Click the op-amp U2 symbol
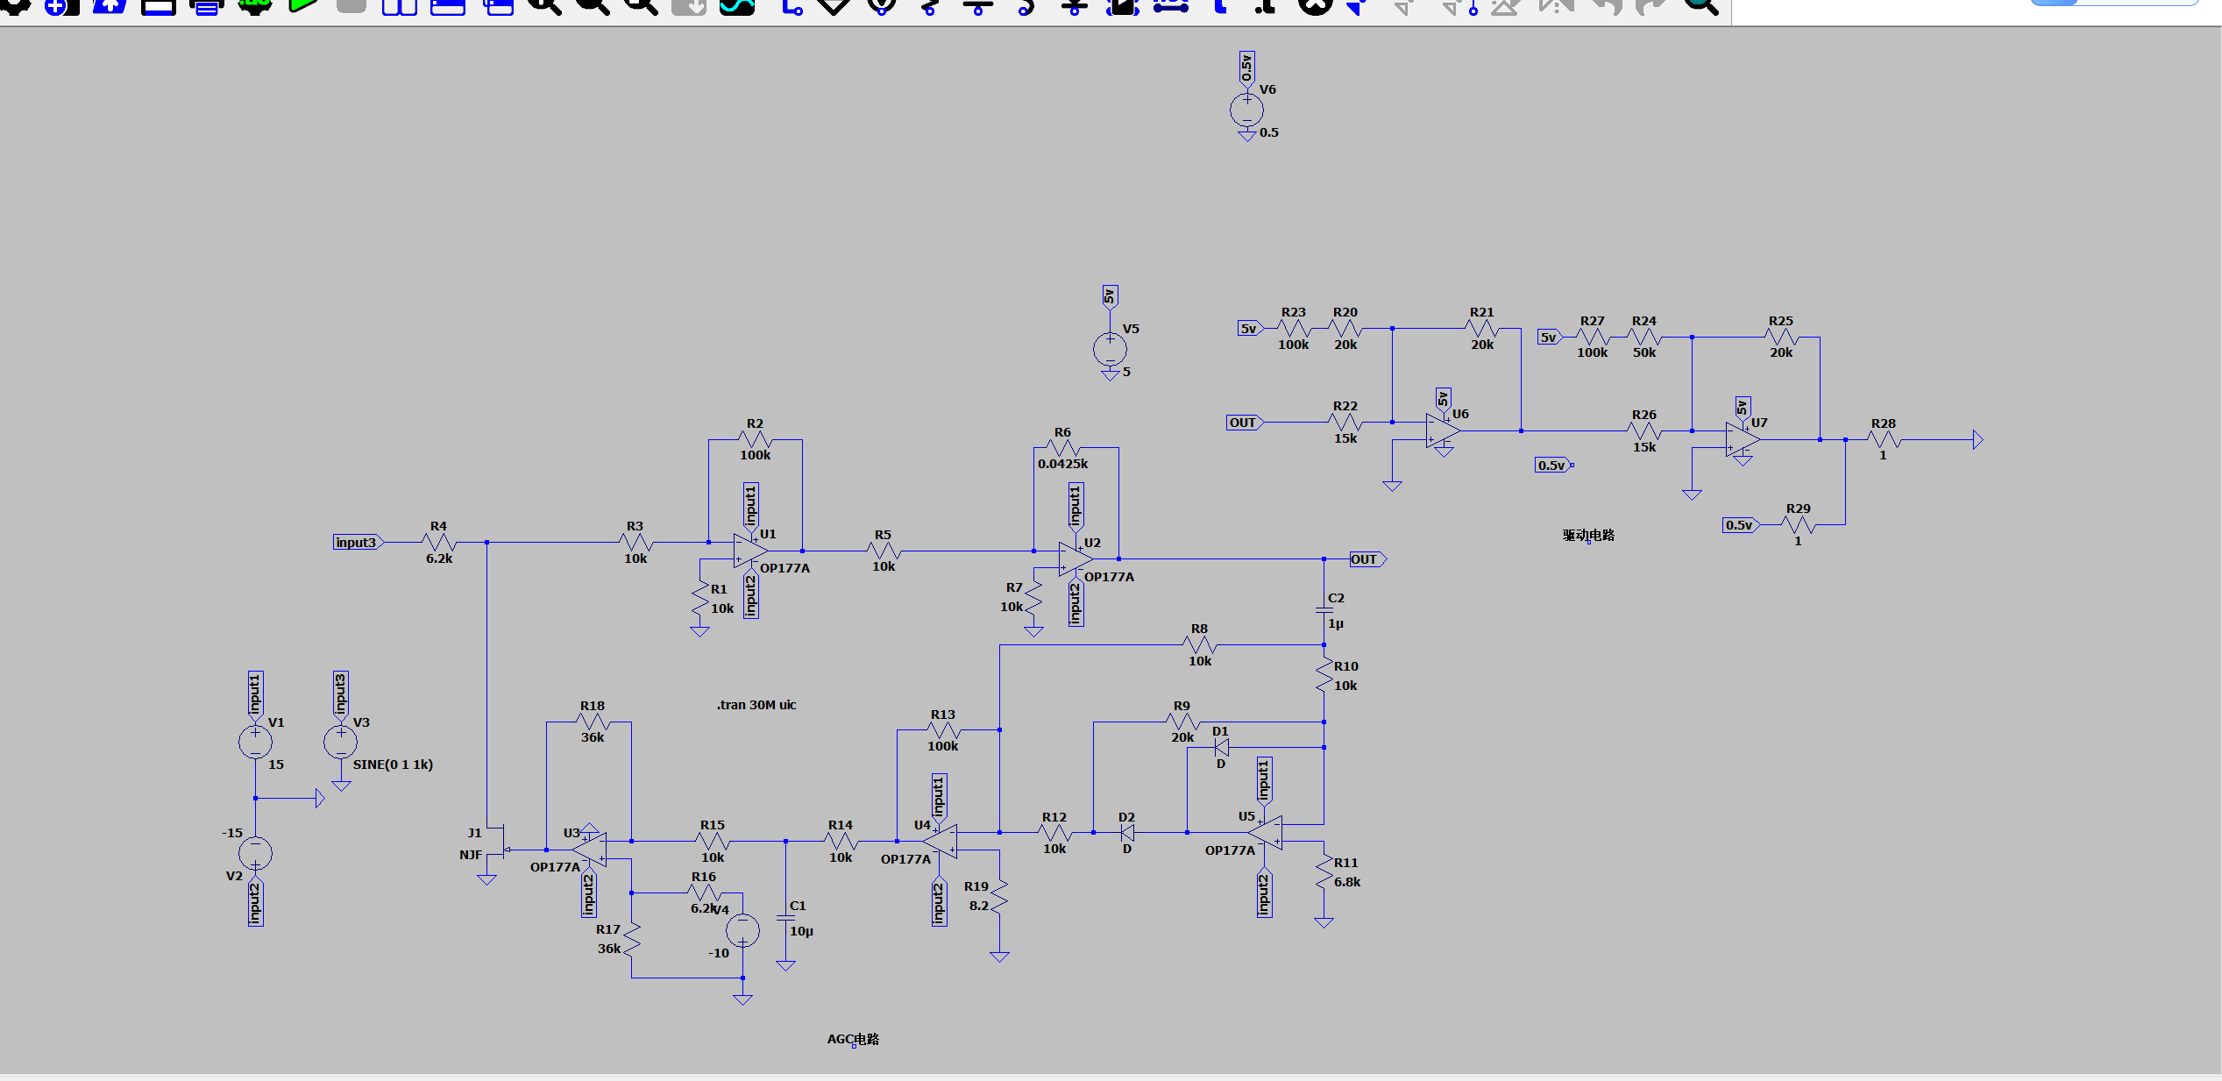Screen dimensions: 2222x1081 tap(1076, 559)
